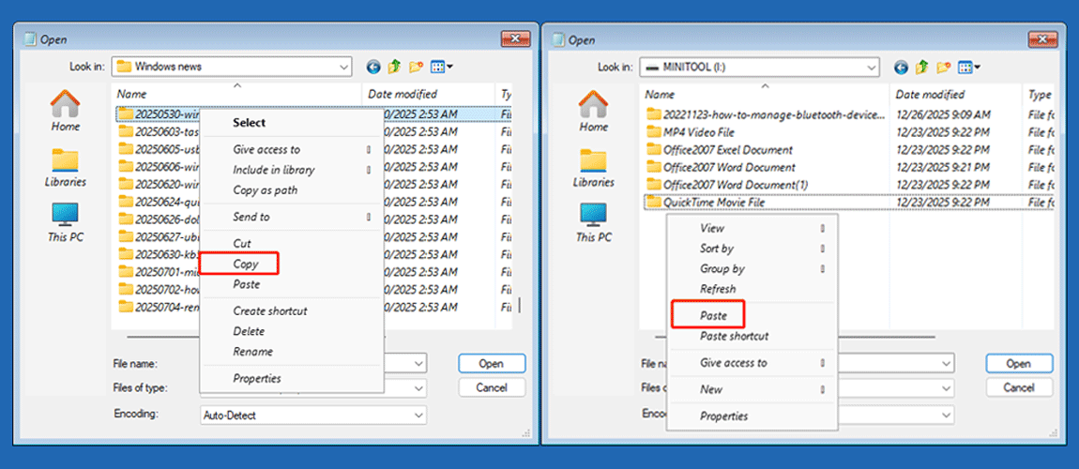Open Files of type dropdown in right dialog
Screen dimensions: 1079x469
pyautogui.click(x=947, y=388)
